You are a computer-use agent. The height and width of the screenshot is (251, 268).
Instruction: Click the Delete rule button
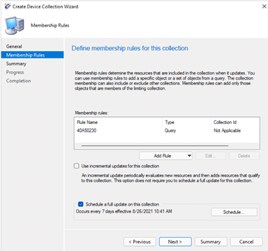click(x=244, y=155)
